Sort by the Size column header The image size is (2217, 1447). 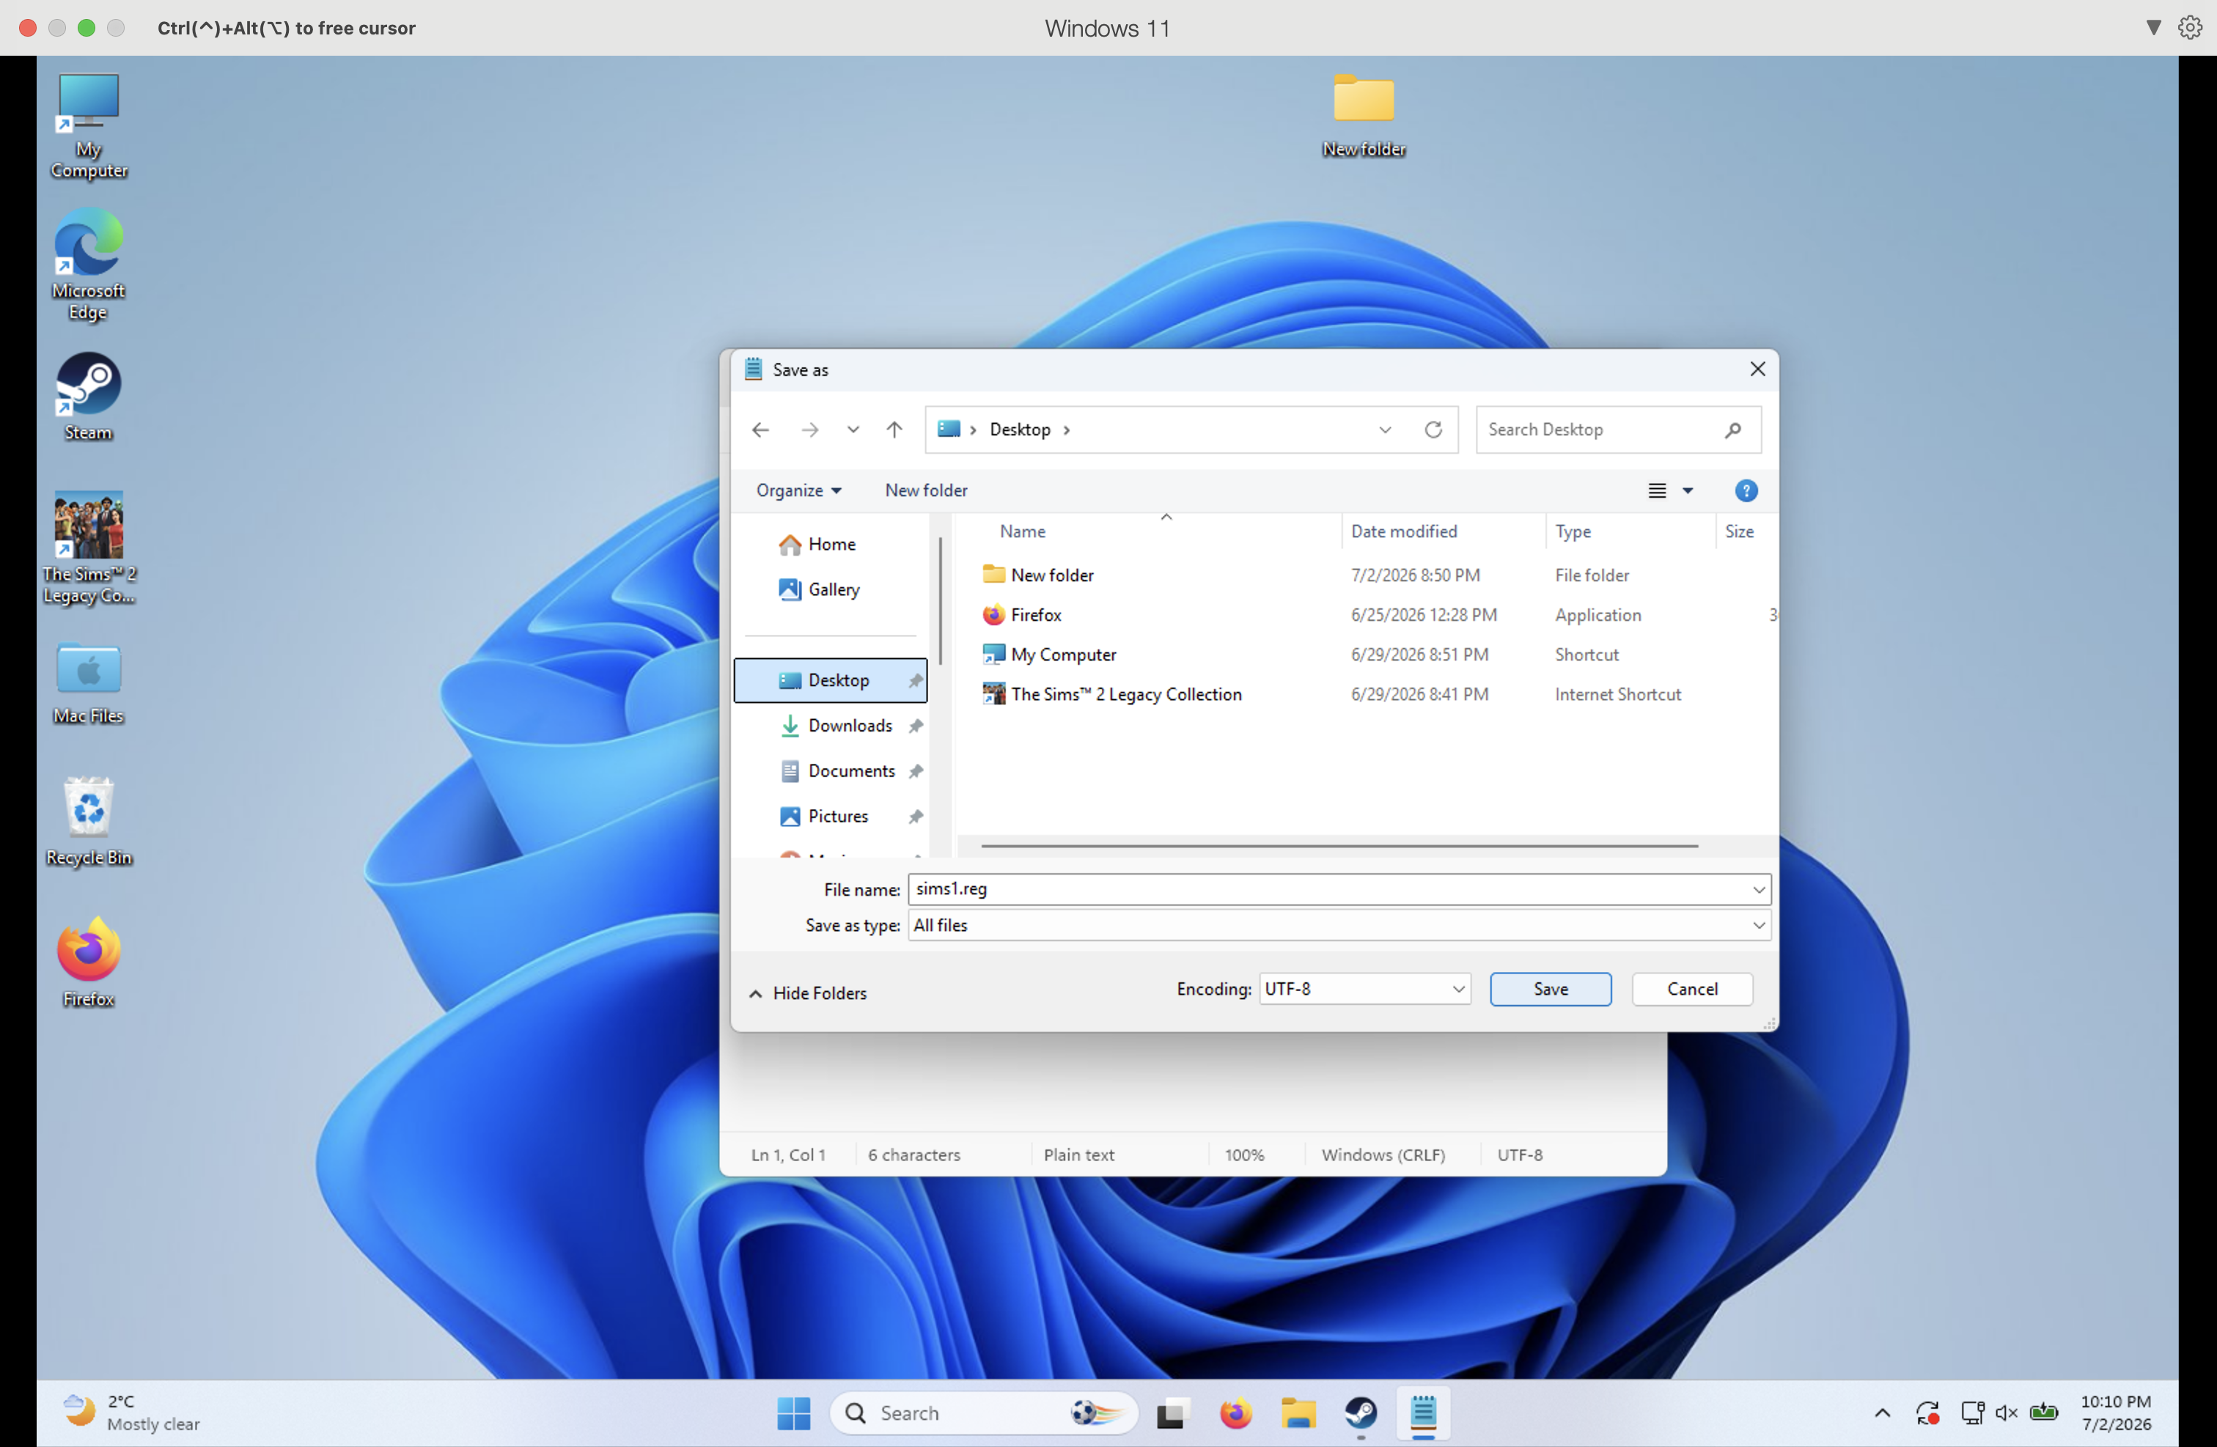pyautogui.click(x=1738, y=531)
